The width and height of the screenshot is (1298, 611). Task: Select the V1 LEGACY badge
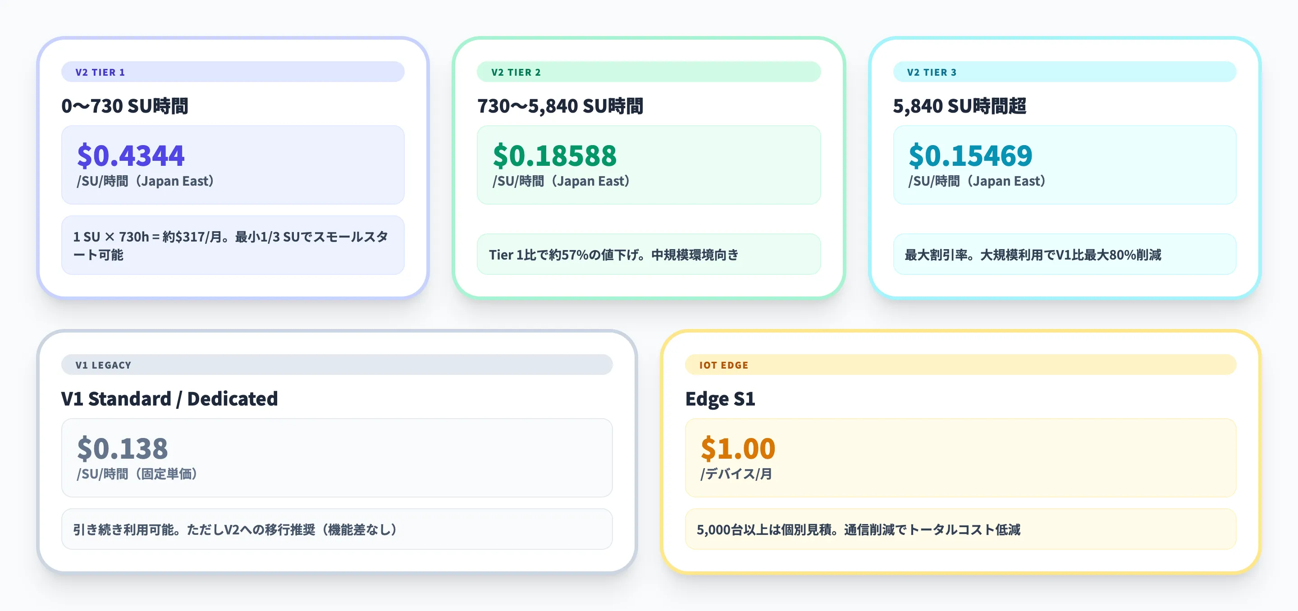coord(103,365)
